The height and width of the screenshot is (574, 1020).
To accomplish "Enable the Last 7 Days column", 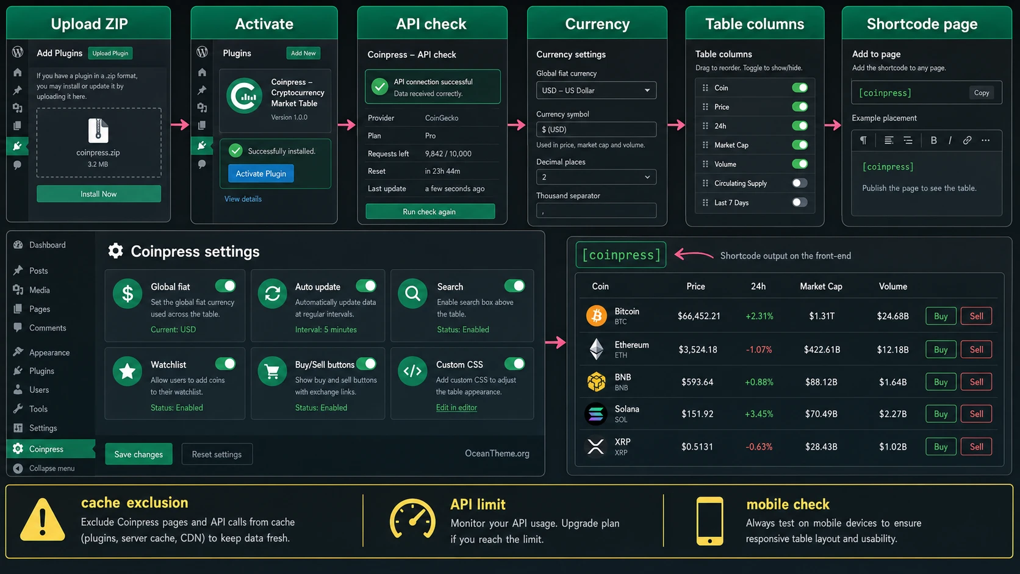I will pyautogui.click(x=800, y=202).
